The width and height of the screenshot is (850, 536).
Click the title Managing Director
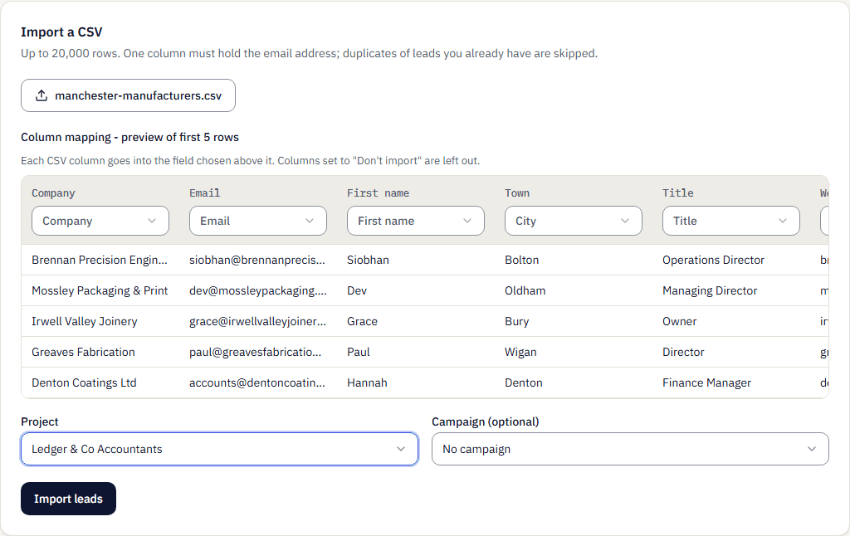710,290
